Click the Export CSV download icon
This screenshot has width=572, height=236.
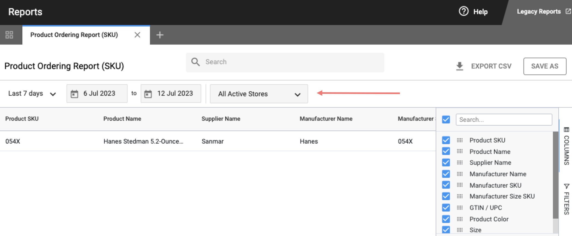460,66
